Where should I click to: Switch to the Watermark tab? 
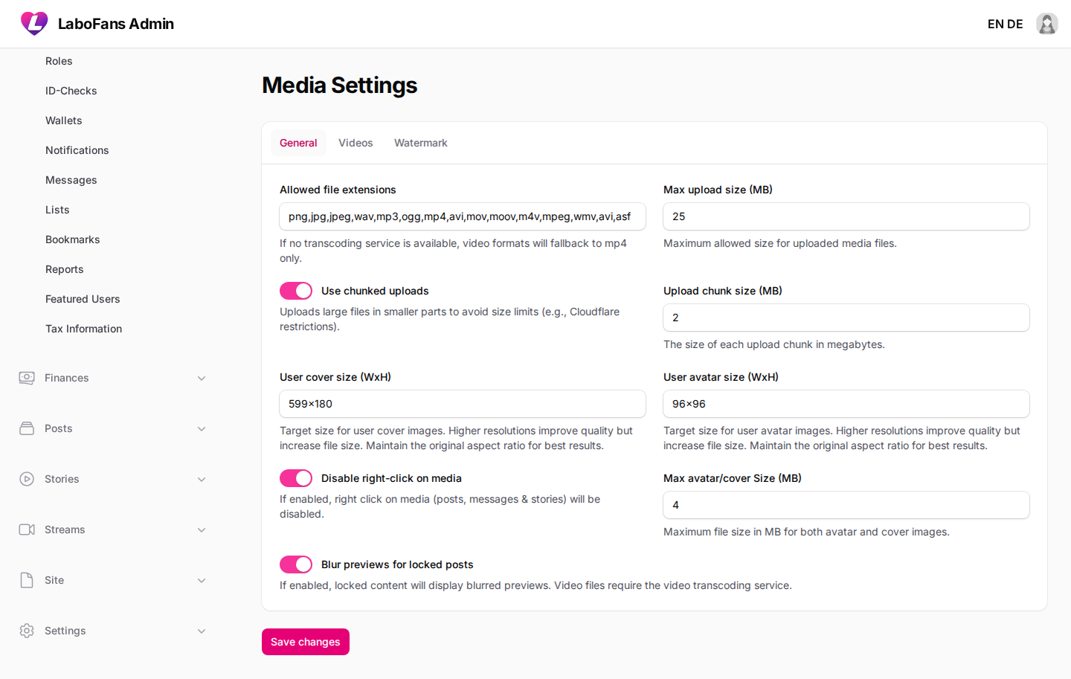[421, 143]
